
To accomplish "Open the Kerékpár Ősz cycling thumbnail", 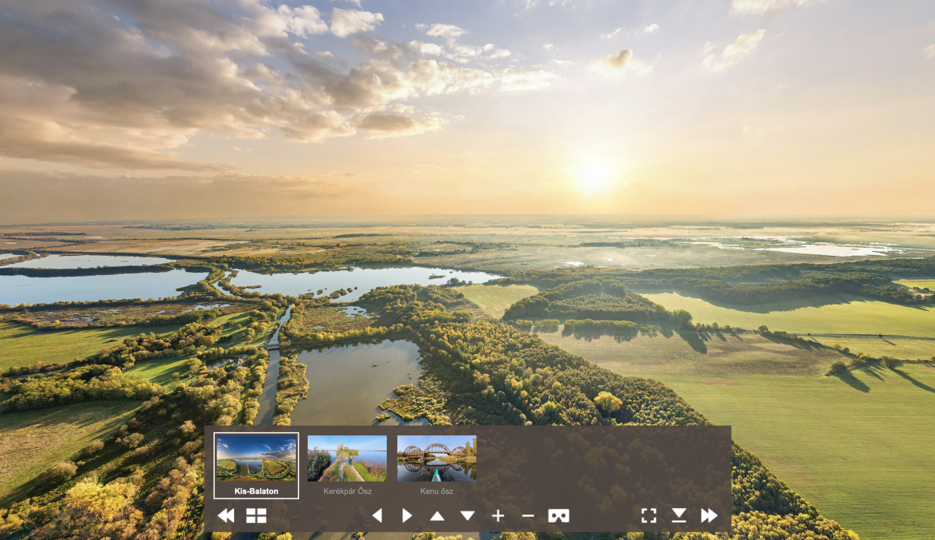I will coord(347,458).
